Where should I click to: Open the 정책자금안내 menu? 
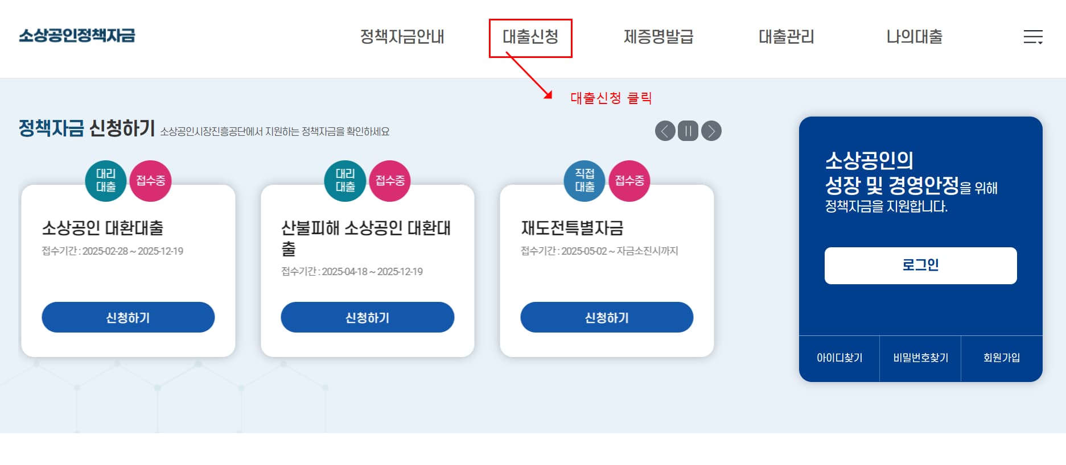pos(402,37)
